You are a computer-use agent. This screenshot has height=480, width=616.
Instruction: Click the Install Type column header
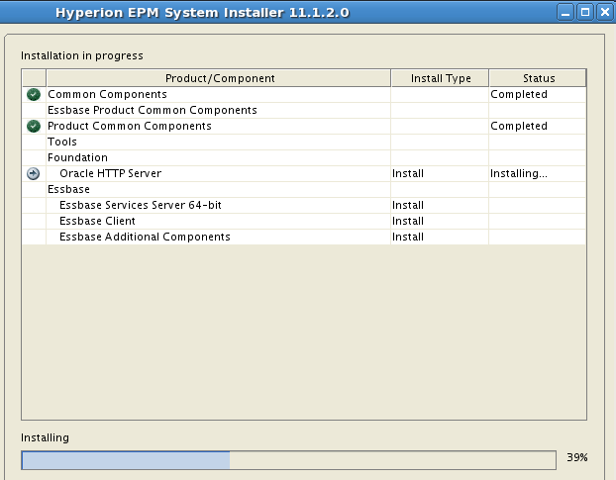441,78
